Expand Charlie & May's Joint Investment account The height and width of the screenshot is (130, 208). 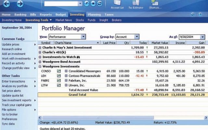point(40,48)
